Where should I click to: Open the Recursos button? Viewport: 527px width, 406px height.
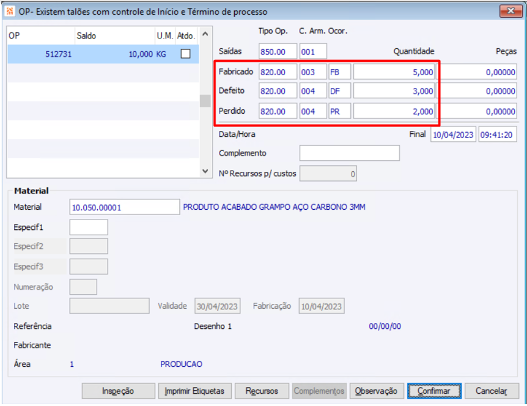(x=262, y=391)
